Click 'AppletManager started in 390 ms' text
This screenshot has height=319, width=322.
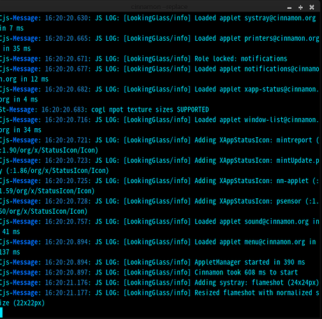point(250,262)
